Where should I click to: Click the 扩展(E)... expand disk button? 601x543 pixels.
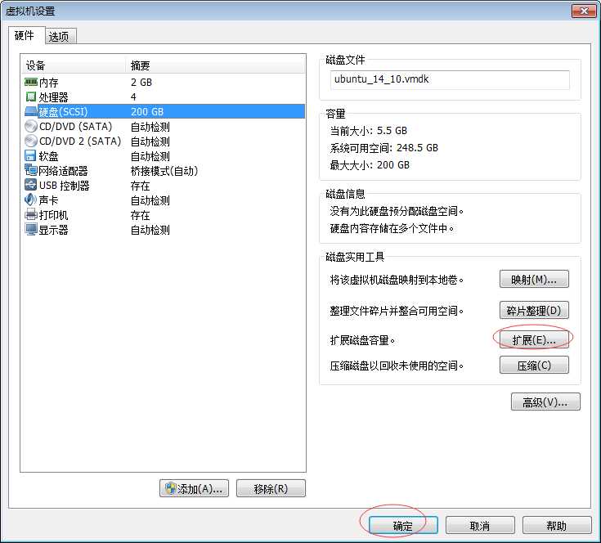click(534, 340)
